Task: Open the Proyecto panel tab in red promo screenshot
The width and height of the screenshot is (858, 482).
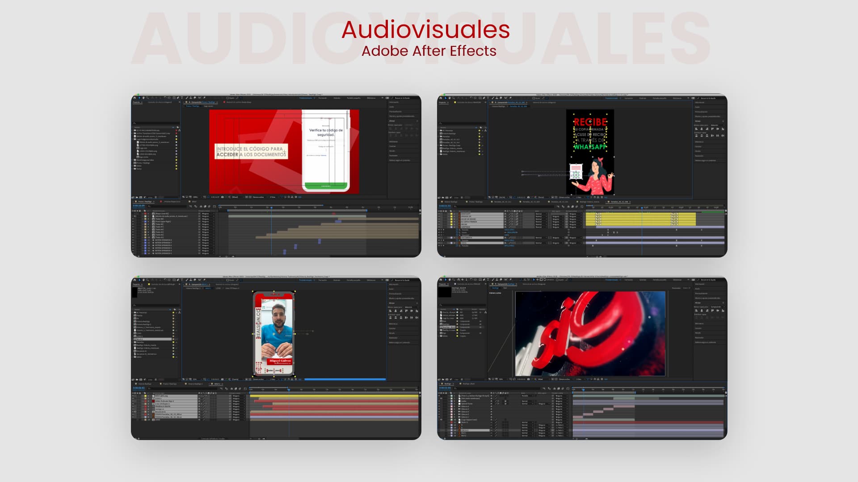Action: click(136, 102)
